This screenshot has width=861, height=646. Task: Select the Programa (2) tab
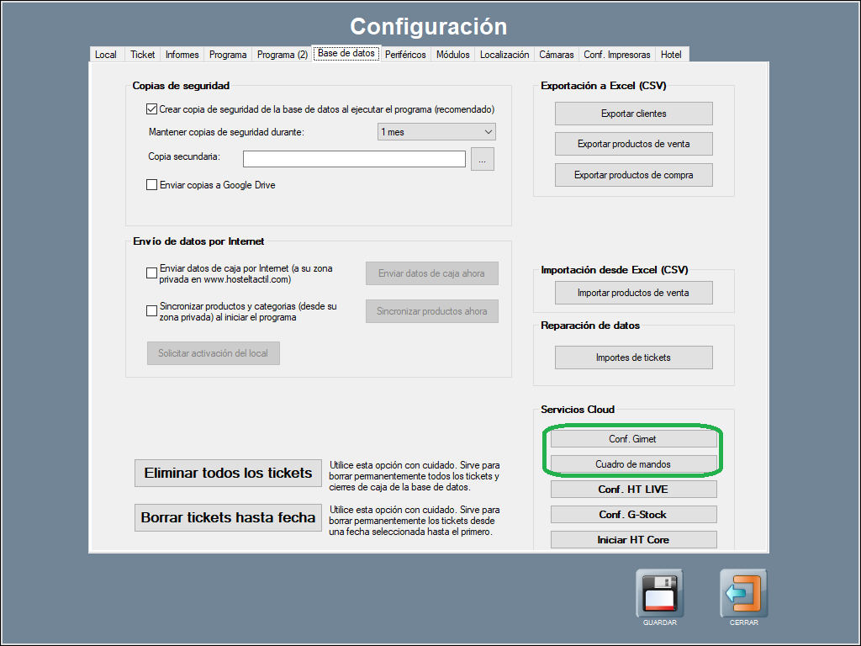tap(283, 55)
